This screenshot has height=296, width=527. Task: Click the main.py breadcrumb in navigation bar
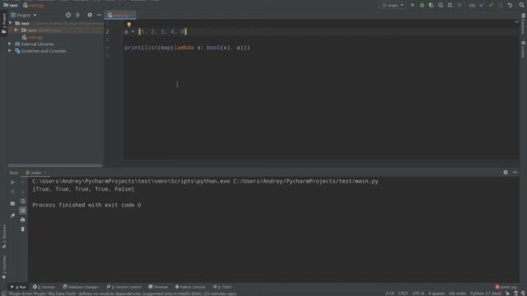[33, 5]
